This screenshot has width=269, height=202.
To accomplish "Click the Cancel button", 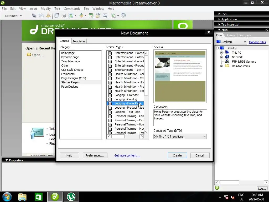I will point(200,155).
